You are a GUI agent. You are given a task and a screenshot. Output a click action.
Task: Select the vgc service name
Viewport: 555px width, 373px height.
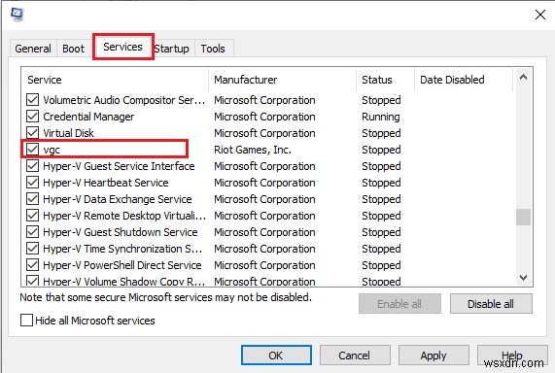point(52,150)
